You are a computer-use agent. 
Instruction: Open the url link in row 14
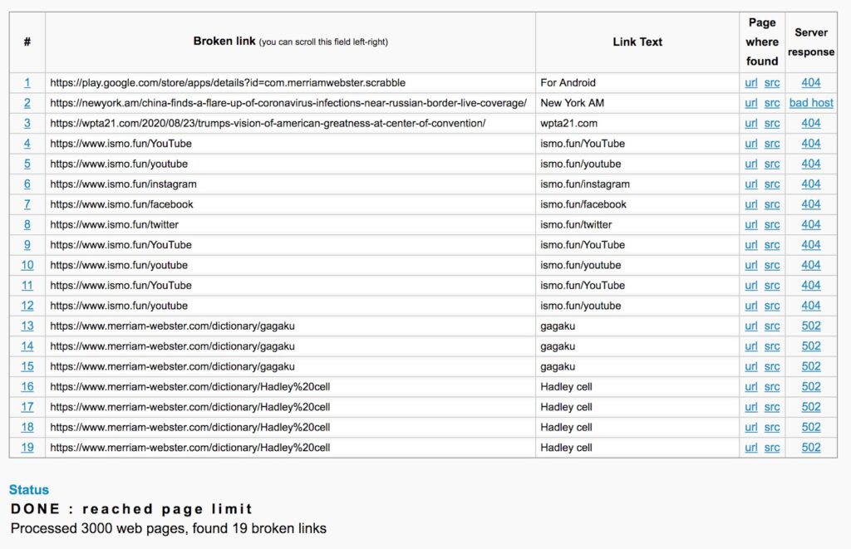click(x=751, y=346)
